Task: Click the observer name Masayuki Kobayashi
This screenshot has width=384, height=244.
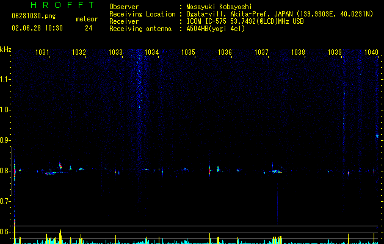Action: coord(219,7)
